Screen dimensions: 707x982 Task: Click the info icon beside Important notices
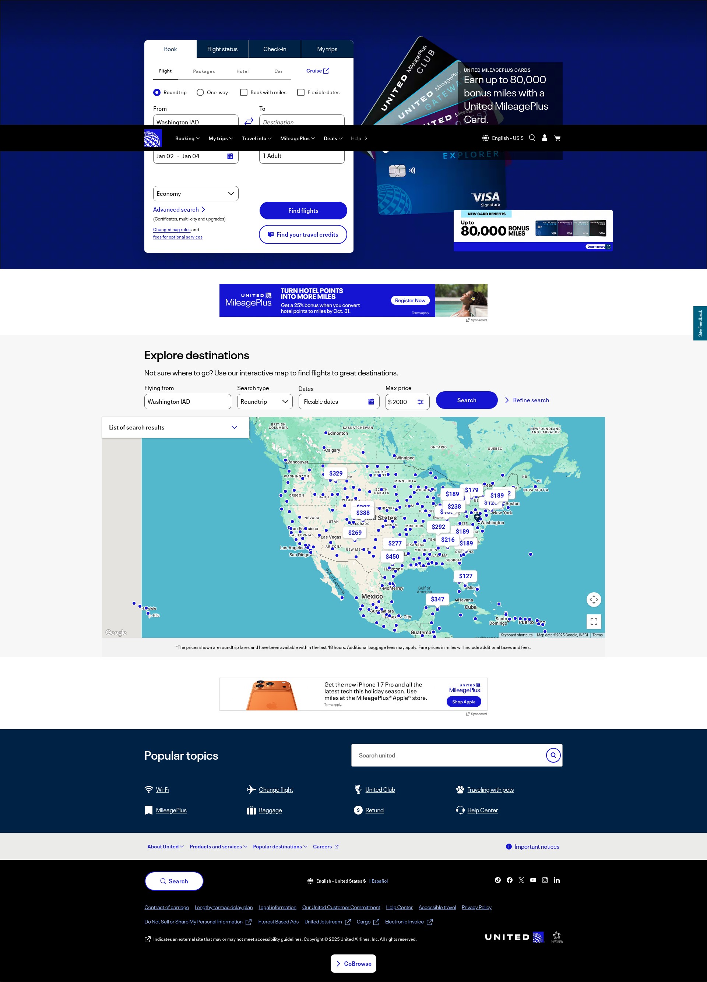pos(509,847)
